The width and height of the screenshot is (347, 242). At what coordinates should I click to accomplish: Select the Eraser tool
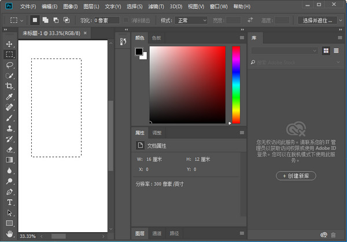(9, 149)
